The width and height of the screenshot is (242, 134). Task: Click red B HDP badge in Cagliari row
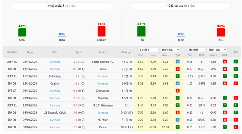(x=225, y=84)
